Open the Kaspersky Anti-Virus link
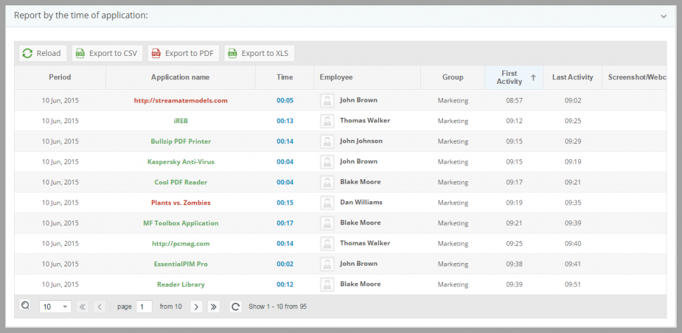Screen dimensions: 682x333 [x=180, y=162]
